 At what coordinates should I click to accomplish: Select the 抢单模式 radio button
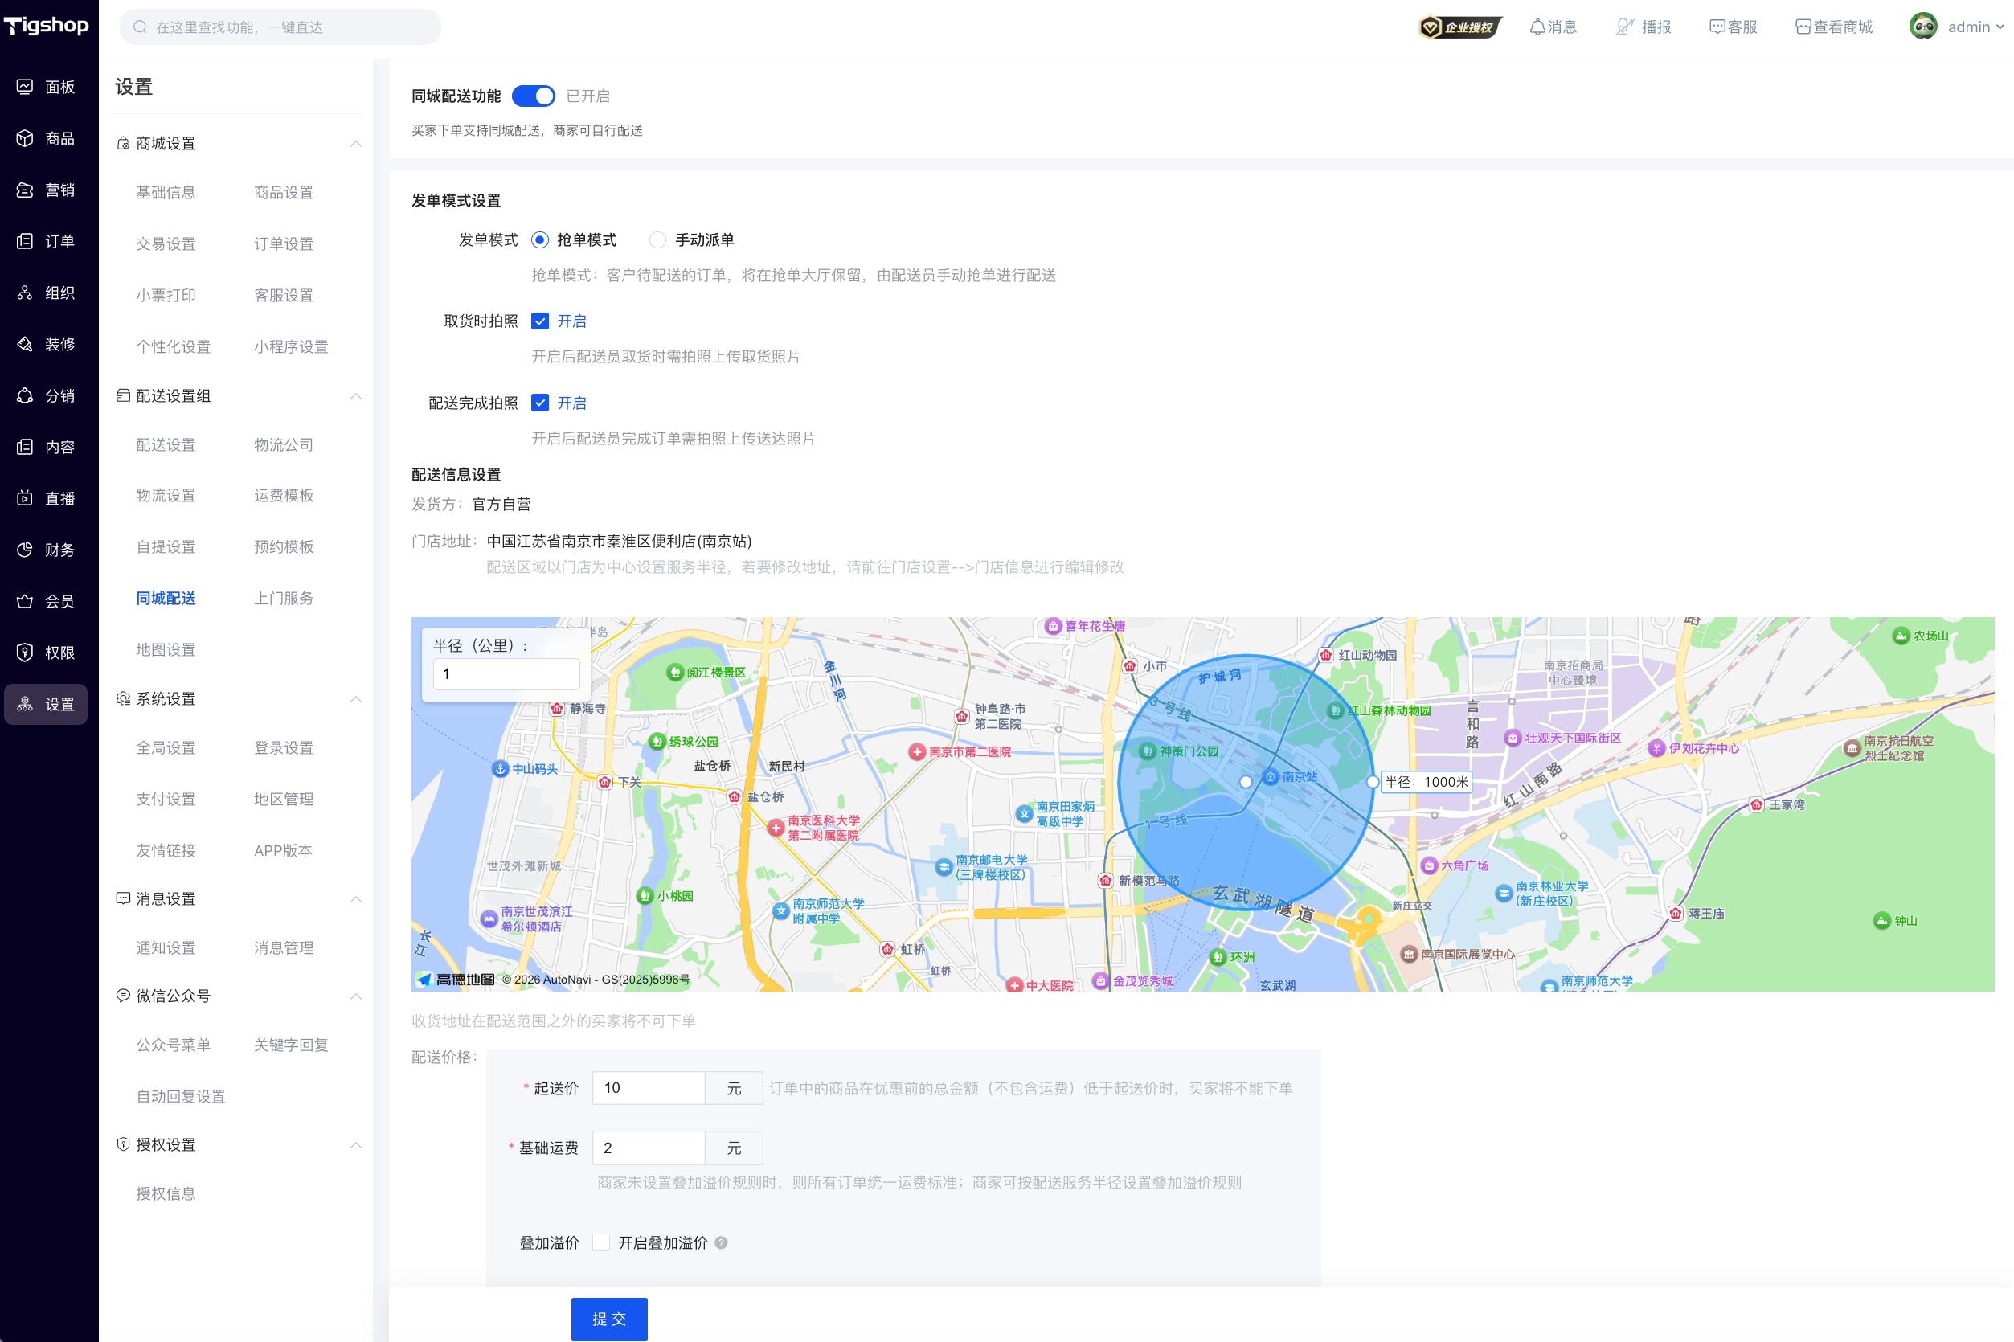tap(539, 239)
